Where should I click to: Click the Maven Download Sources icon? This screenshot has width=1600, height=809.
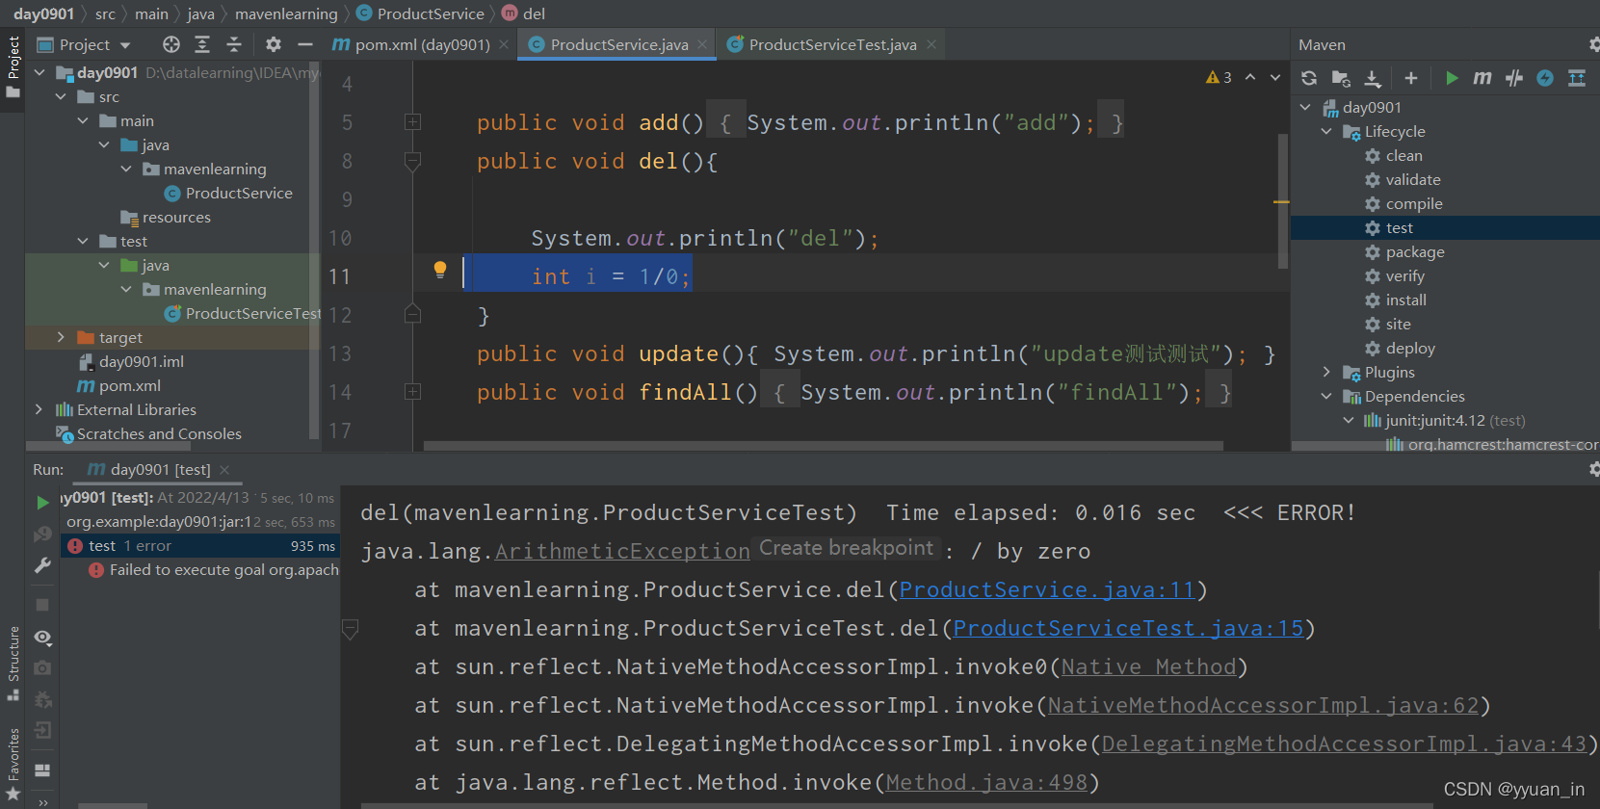[1373, 78]
